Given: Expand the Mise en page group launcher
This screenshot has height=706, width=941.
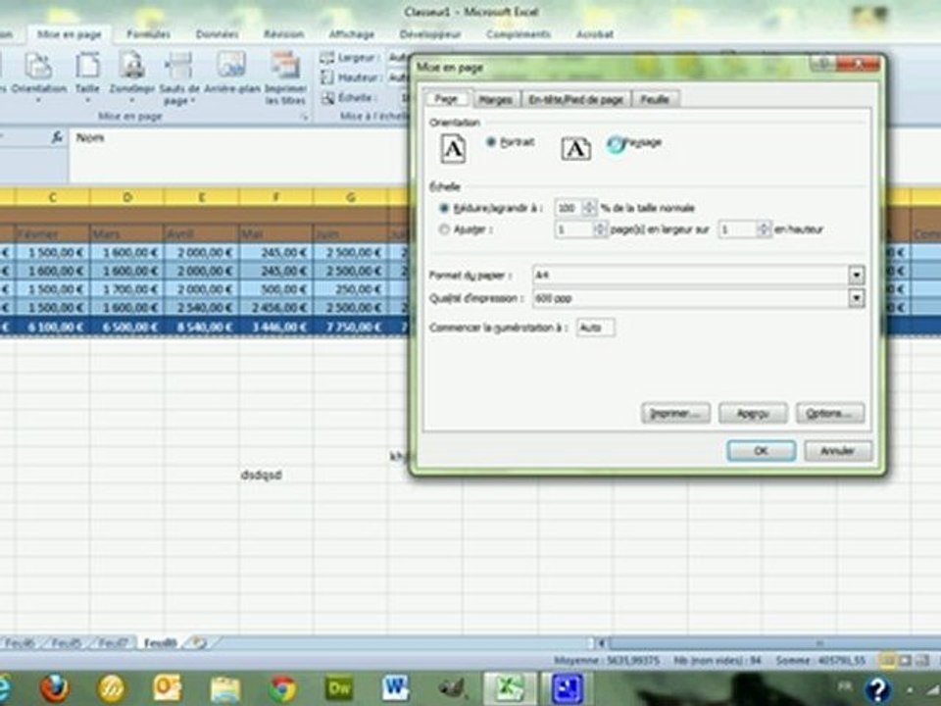Looking at the screenshot, I should pyautogui.click(x=304, y=117).
